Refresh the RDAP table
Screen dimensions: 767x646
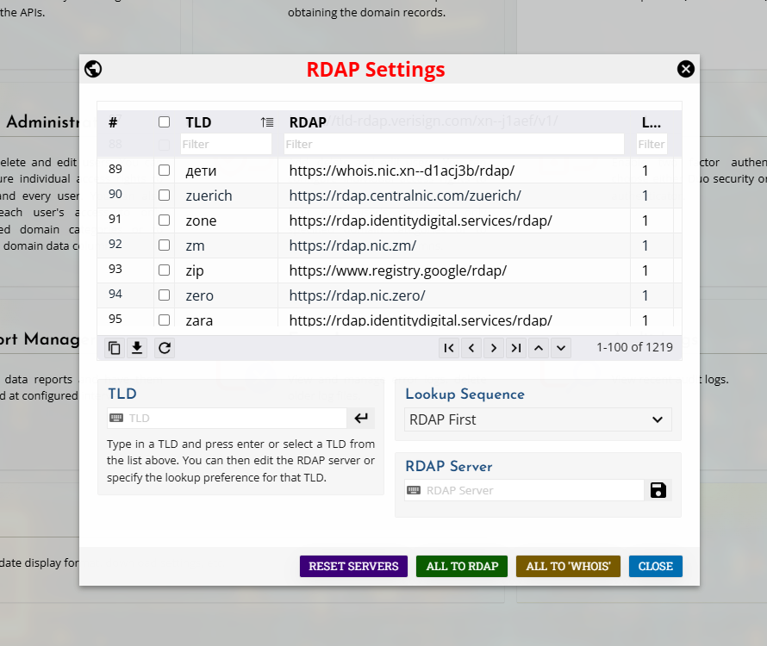tap(165, 348)
